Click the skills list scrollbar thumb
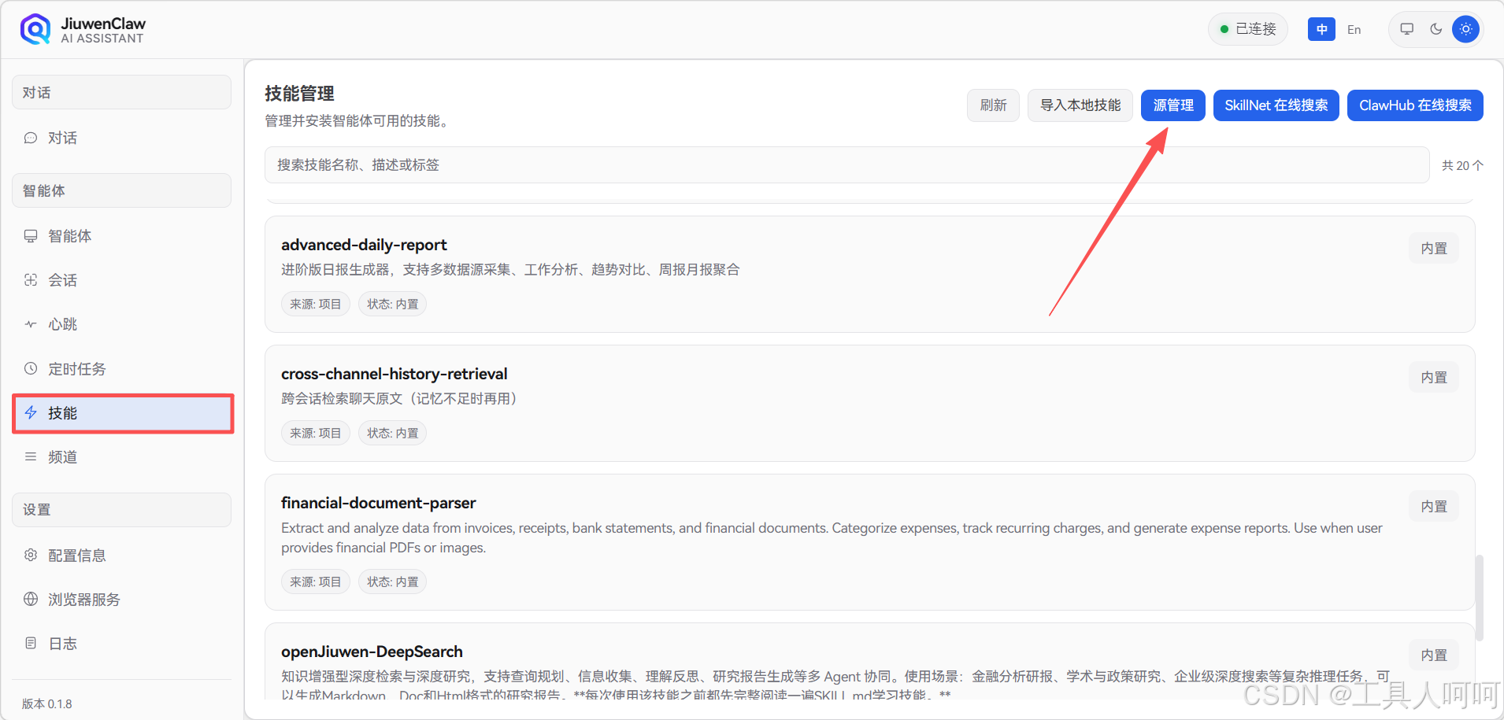This screenshot has width=1504, height=720. (x=1480, y=598)
